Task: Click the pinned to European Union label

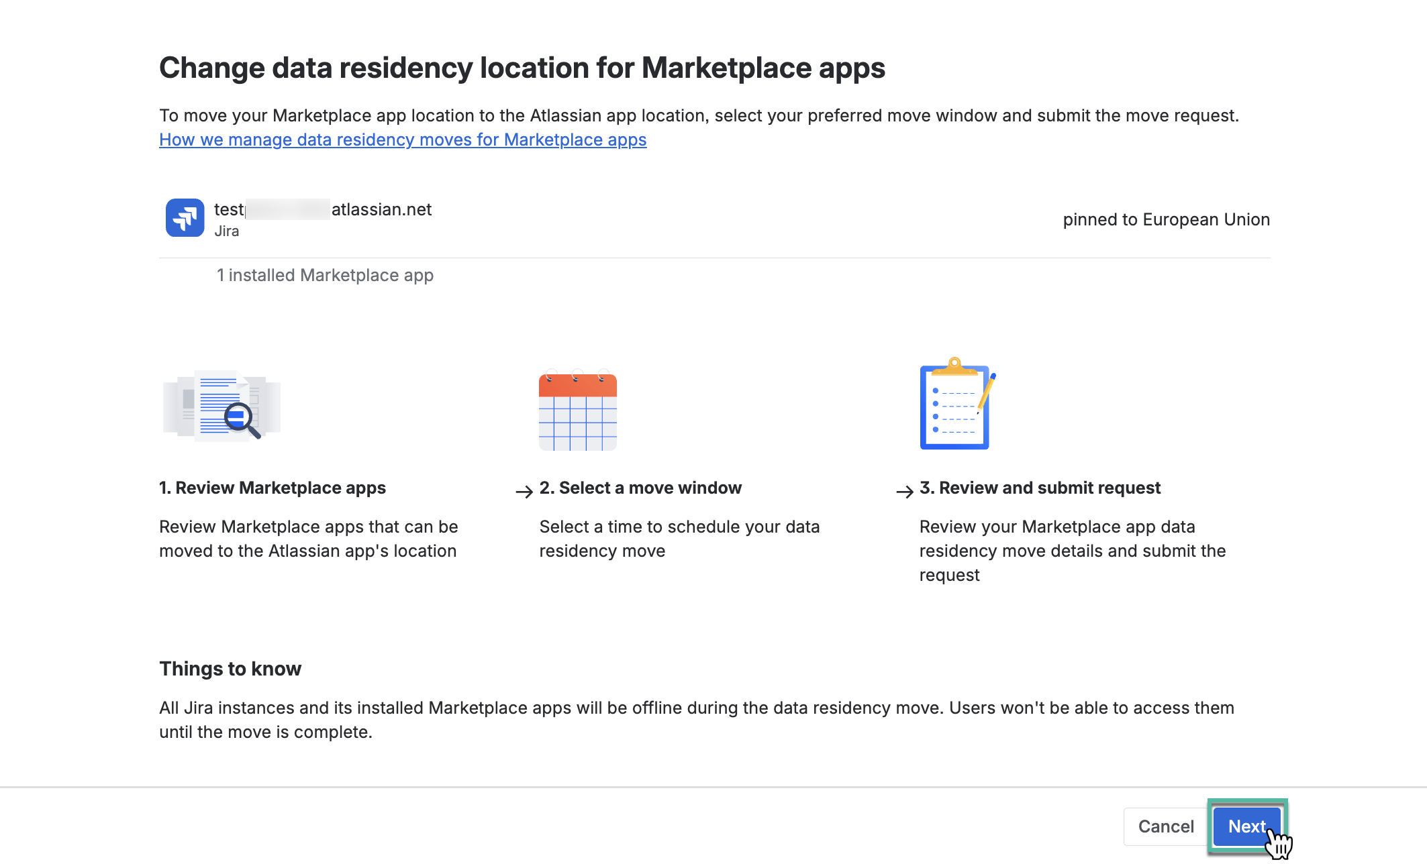Action: pos(1166,219)
